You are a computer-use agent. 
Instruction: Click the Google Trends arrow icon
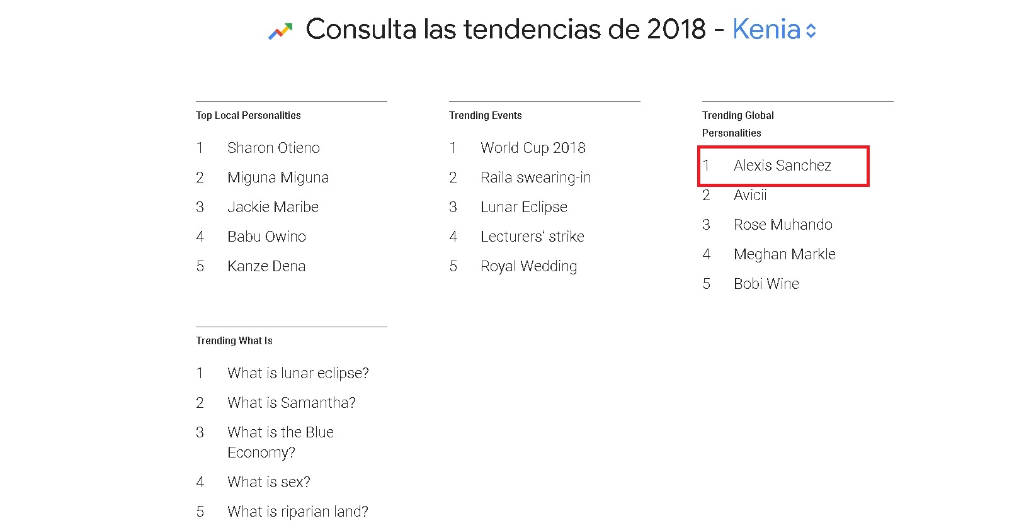tap(280, 31)
